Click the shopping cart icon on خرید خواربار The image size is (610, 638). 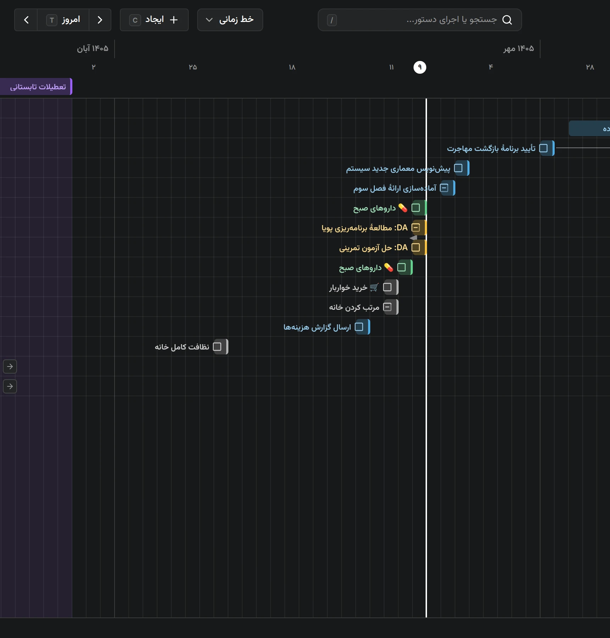374,287
